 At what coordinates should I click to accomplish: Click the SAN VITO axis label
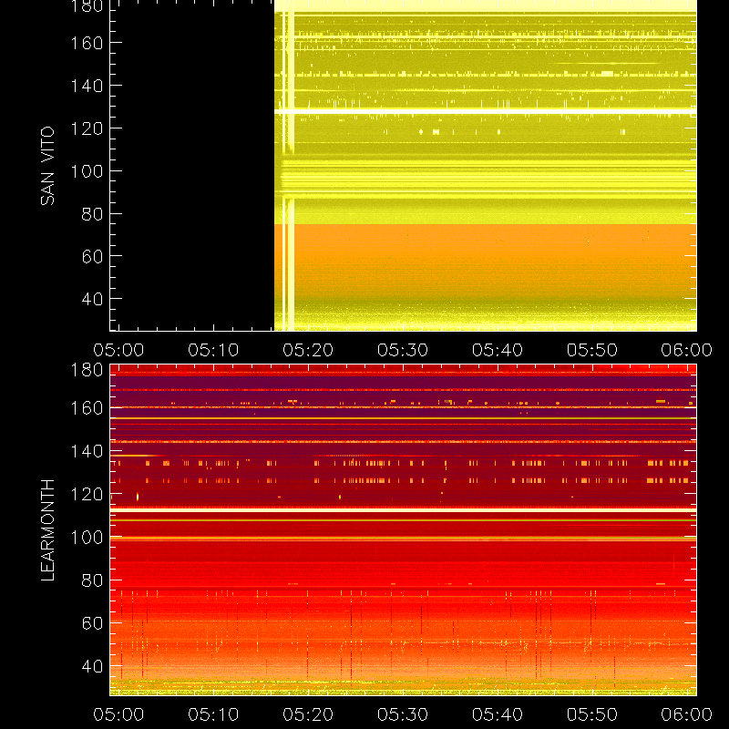pyautogui.click(x=48, y=166)
